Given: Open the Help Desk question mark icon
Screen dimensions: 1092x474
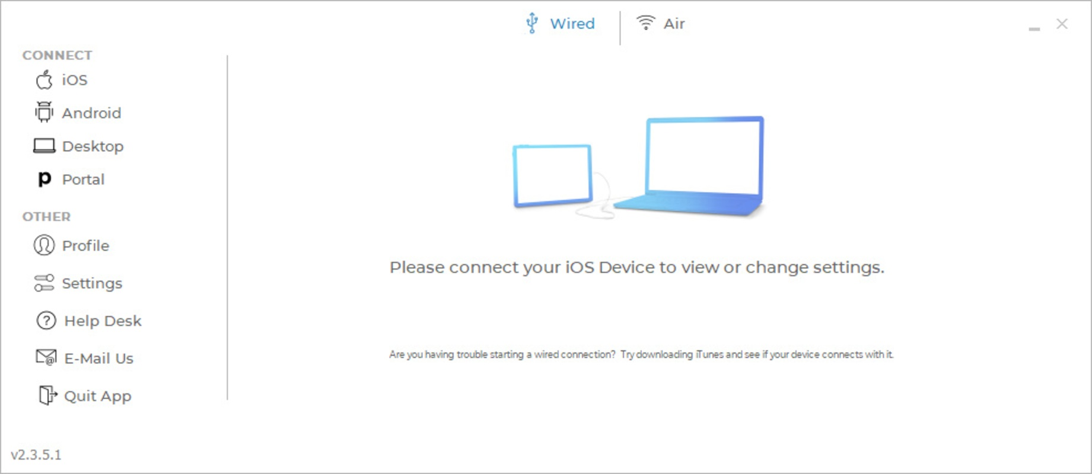Looking at the screenshot, I should click(46, 321).
